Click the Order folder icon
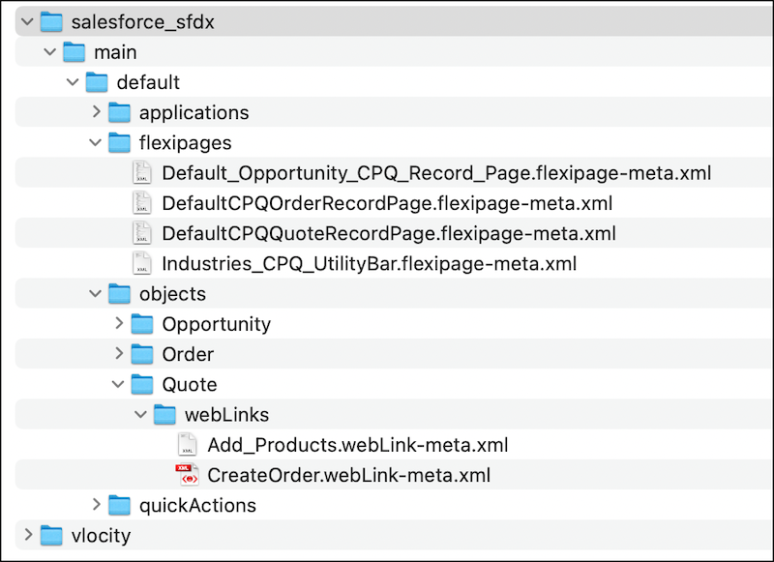The image size is (774, 562). click(142, 354)
